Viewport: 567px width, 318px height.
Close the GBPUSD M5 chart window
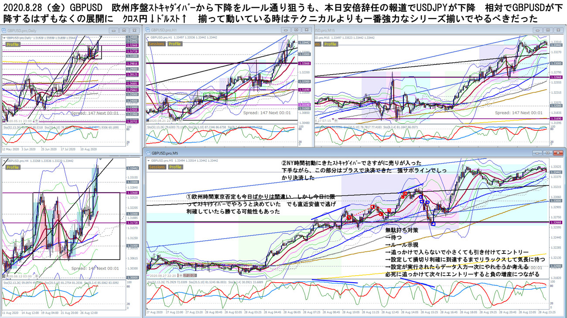558,154
